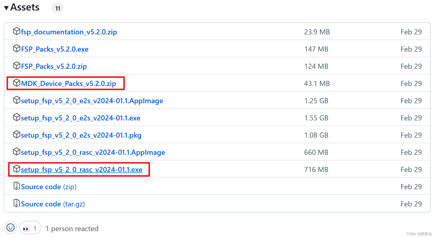Click the package icon beside FSP_Packs_v5.2.0.exe
Viewport: 436px width, 238px height.
coord(16,49)
